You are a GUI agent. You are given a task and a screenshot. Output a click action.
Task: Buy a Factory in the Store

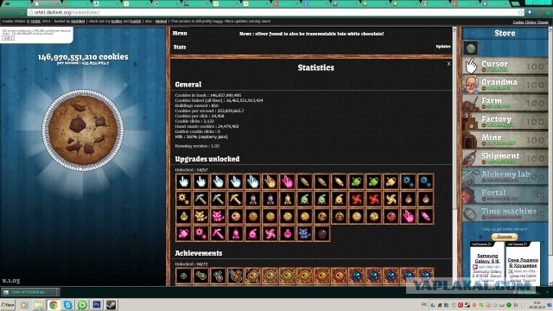(505, 122)
